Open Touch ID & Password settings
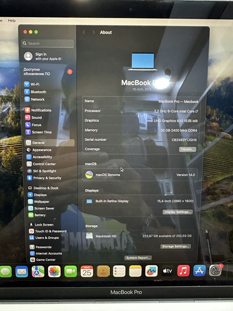Viewport: 233px width, 311px height. [x=48, y=231]
